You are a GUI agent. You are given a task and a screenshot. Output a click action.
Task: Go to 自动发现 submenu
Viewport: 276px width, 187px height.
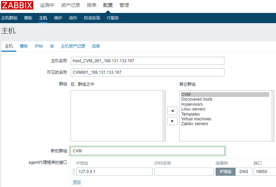pyautogui.click(x=92, y=18)
